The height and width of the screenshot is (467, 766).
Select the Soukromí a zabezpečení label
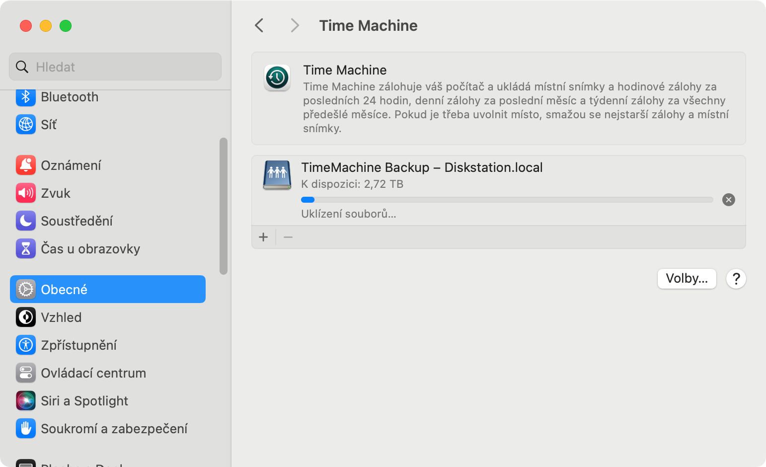click(114, 429)
